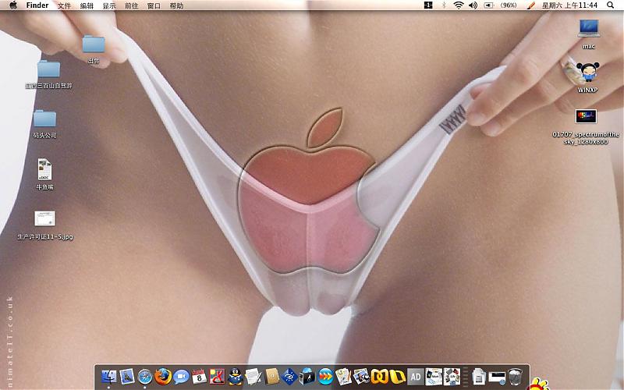Click the minimized window icon beside Trash
Image resolution: width=624 pixels, height=390 pixels.
497,377
